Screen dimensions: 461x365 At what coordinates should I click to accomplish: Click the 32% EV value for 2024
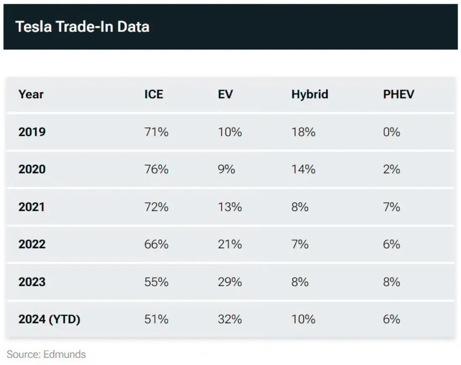[x=230, y=319]
